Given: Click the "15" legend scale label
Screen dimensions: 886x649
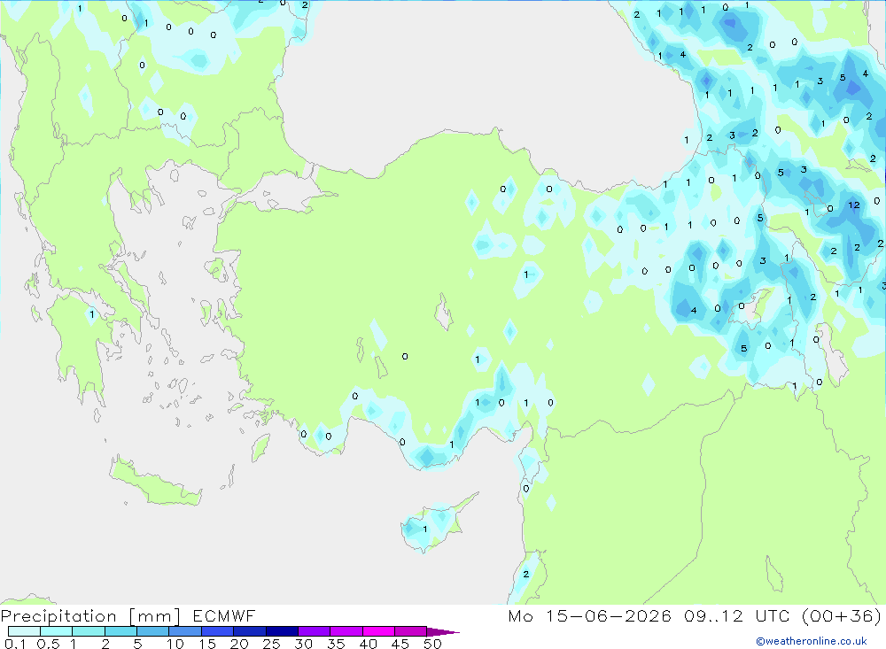Looking at the screenshot, I should pos(207,644).
